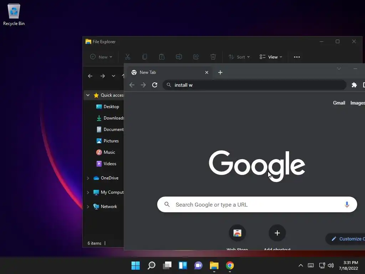This screenshot has width=365, height=274.
Task: Start voice search with the microphone icon
Action: click(x=347, y=204)
